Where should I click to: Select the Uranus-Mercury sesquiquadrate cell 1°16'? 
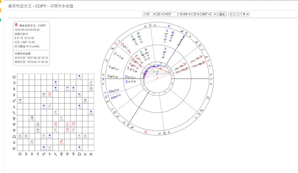(x=32, y=118)
